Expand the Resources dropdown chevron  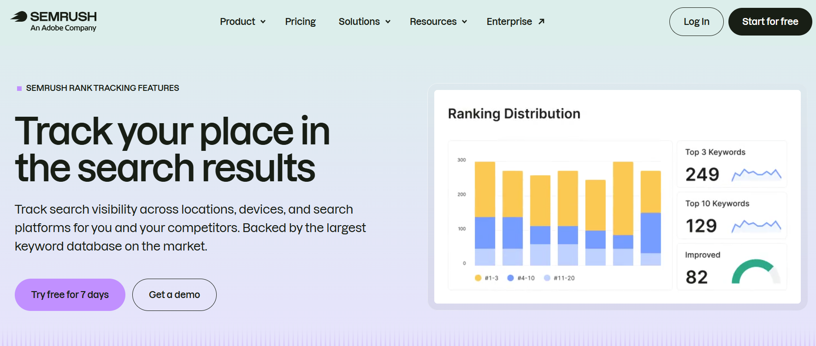point(464,22)
